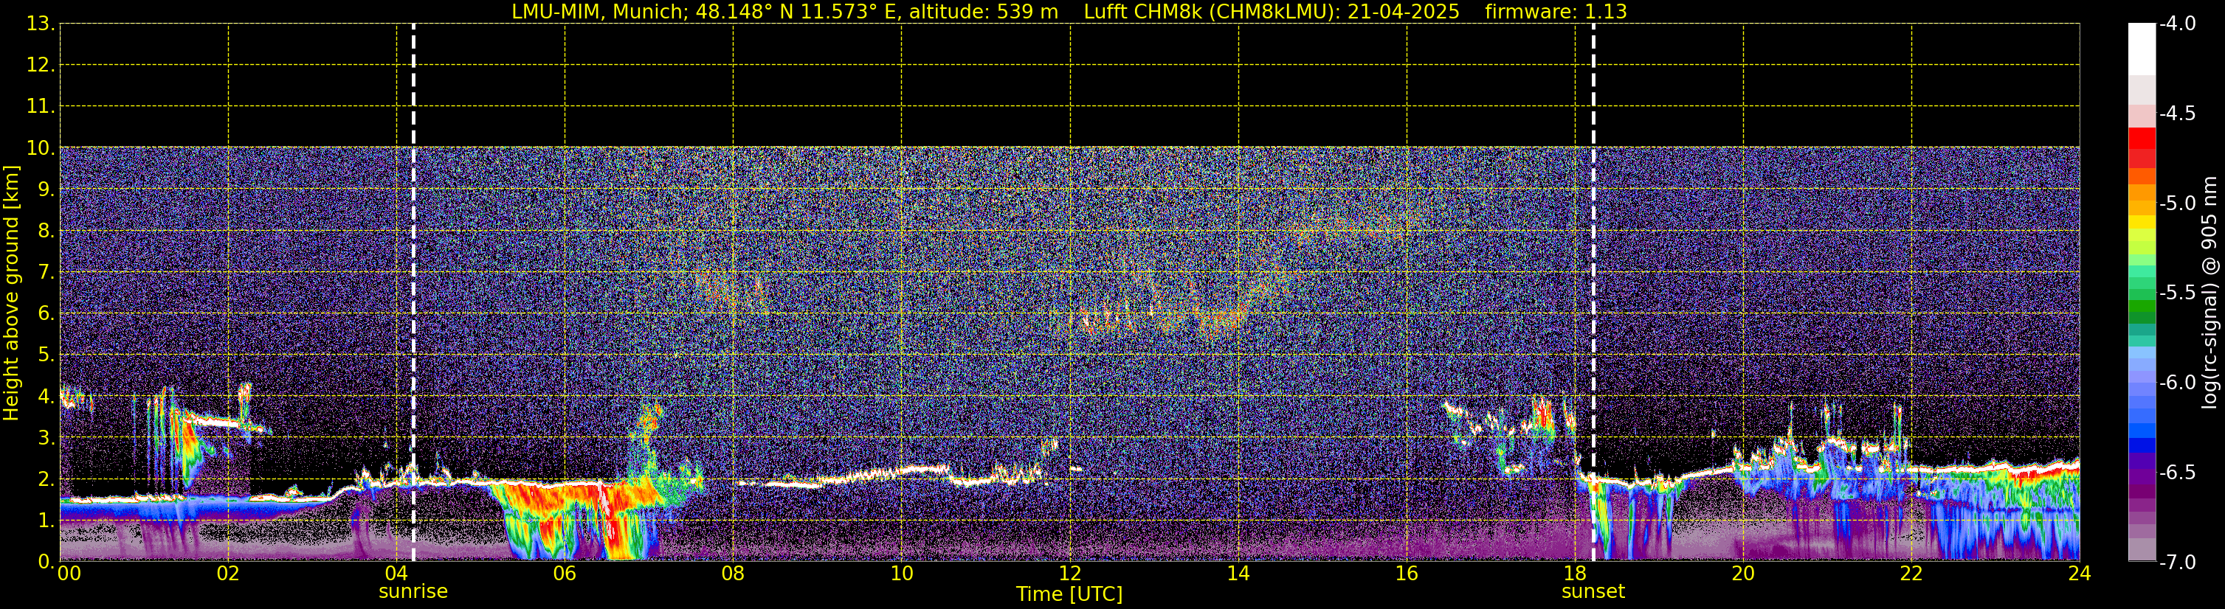Click the '22' tick on the time axis
The width and height of the screenshot is (2225, 609).
pyautogui.click(x=1911, y=574)
